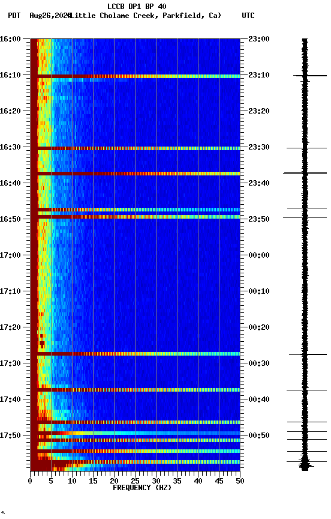Image resolution: width=331 pixels, height=519 pixels.
Task: Click the "00:30" UTC time label
Action: pos(259,363)
